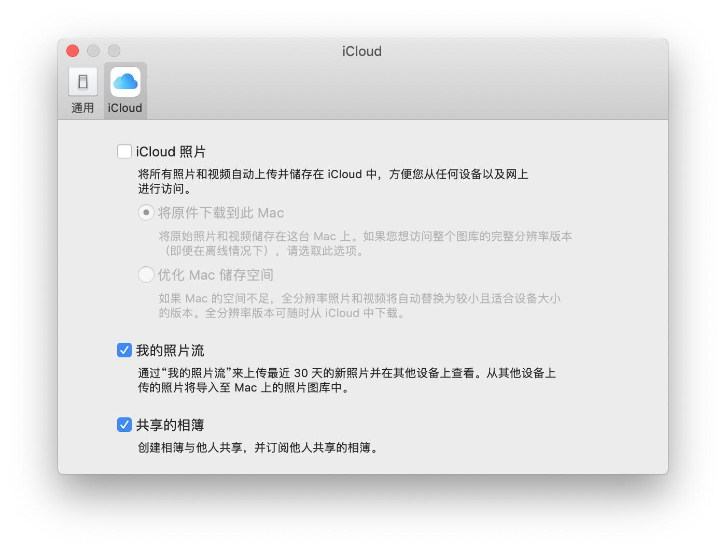Click the 将原件下载到此 Mac option label
Image resolution: width=726 pixels, height=551 pixels.
[x=221, y=213]
